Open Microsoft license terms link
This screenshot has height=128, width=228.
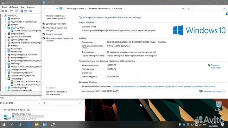pos(164,86)
